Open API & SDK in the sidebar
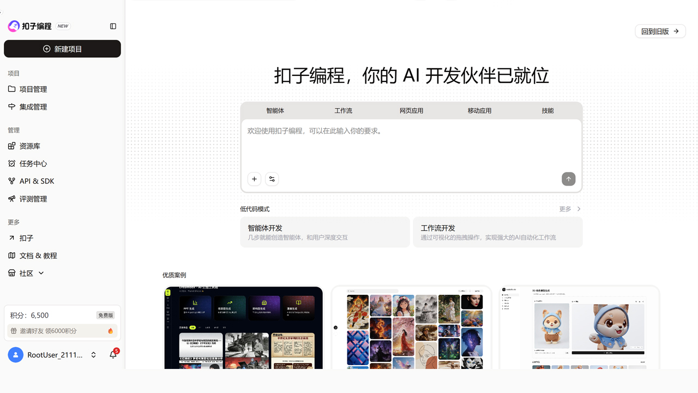Screen dimensions: 698x393 [62, 181]
